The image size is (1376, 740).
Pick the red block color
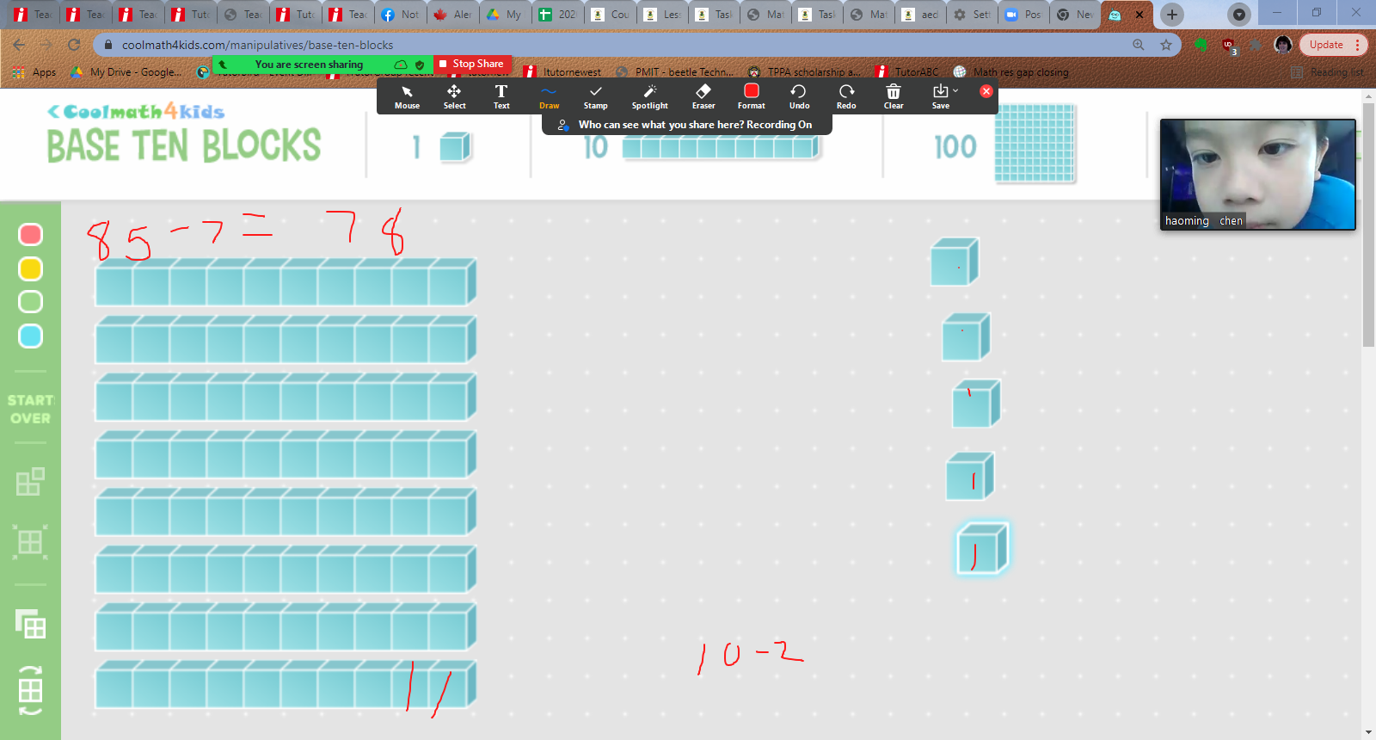click(31, 234)
